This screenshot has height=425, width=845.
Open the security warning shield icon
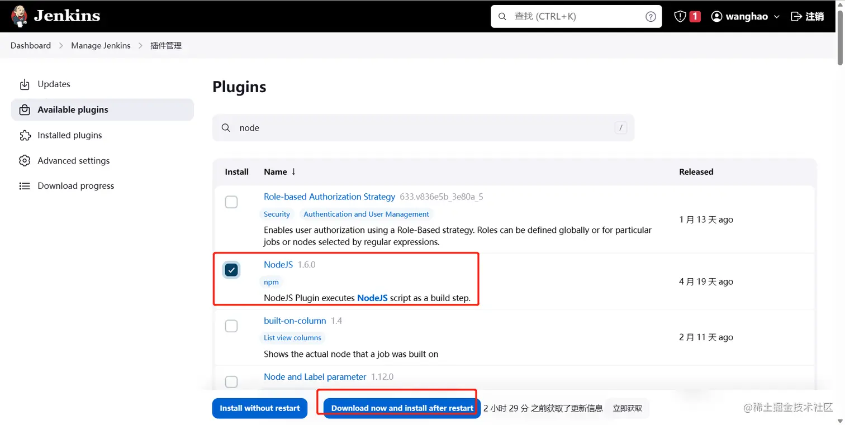tap(680, 17)
